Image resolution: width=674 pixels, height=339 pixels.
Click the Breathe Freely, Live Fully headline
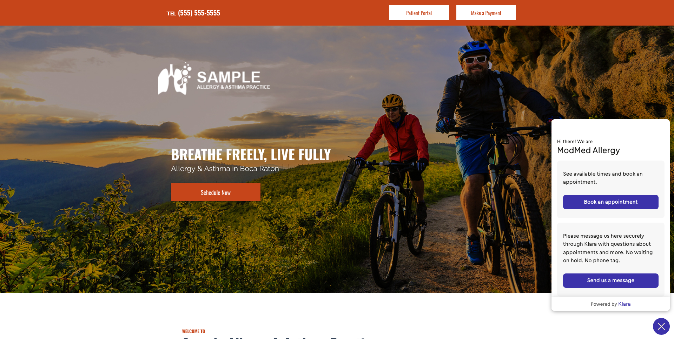tap(251, 155)
